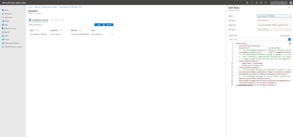293x137 pixels.
Task: Open Apps in the sidebar
Action: coord(6,25)
